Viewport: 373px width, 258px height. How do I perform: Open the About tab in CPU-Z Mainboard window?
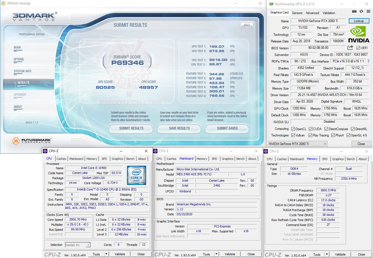coord(252,159)
